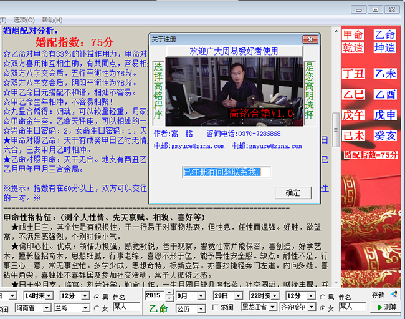
Task: Click the registration text input field
Action: point(226,172)
